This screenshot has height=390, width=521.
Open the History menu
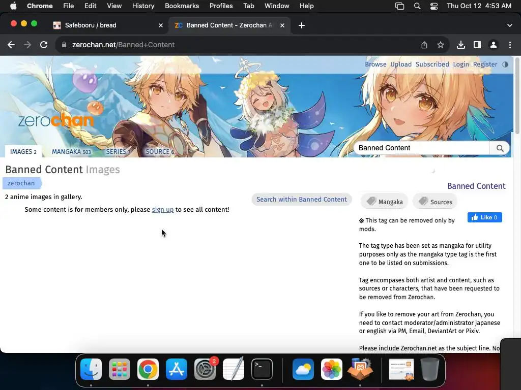pyautogui.click(x=143, y=6)
